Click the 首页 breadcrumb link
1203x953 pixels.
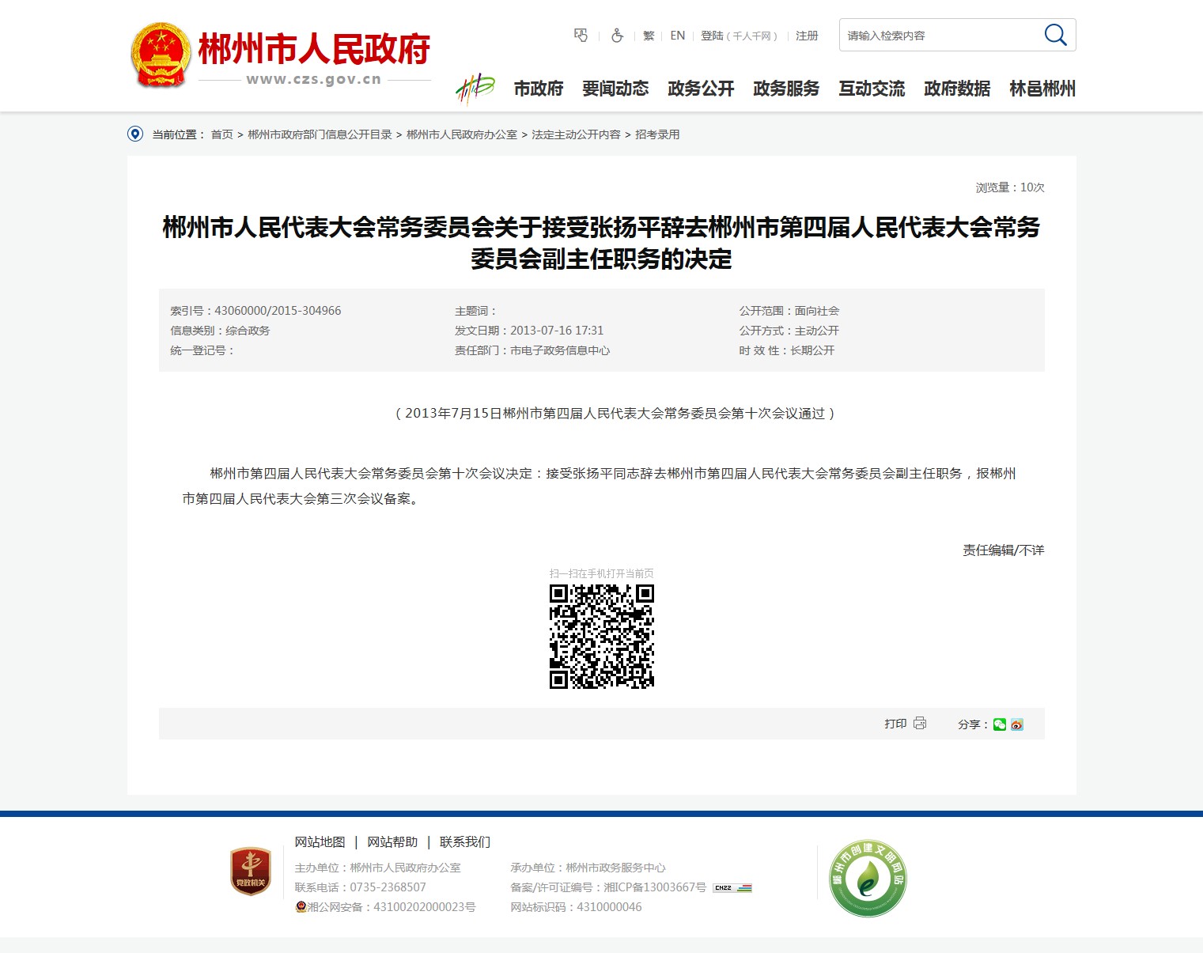(x=221, y=134)
